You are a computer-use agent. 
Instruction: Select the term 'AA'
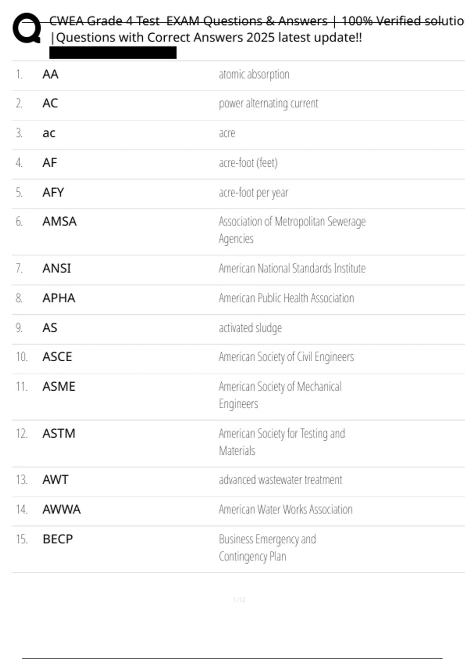50,74
